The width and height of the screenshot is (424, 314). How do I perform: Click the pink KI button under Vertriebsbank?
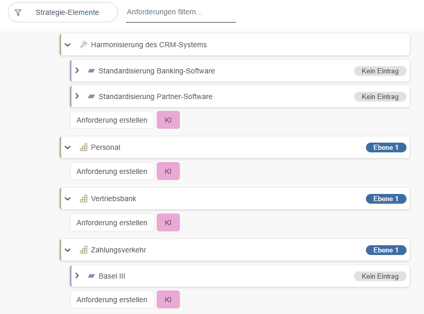(x=168, y=223)
